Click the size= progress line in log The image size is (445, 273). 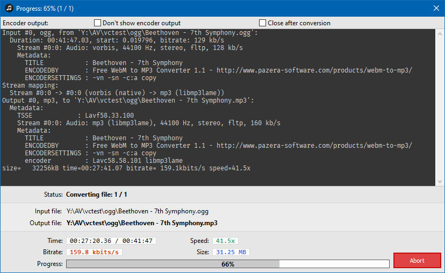coord(126,168)
